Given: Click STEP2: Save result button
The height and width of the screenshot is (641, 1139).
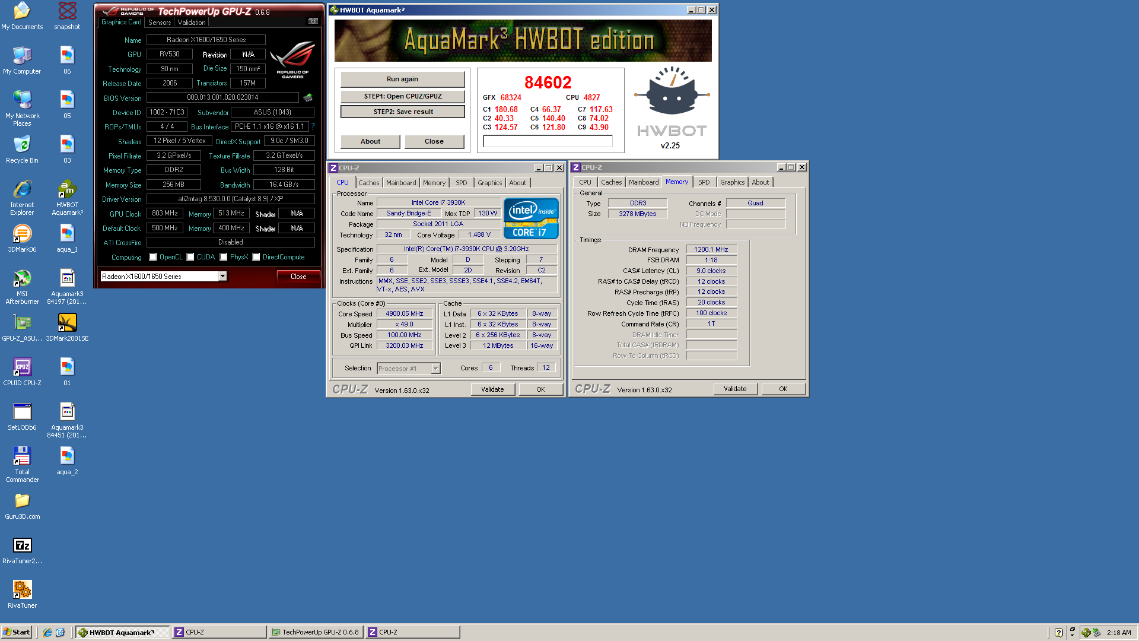Looking at the screenshot, I should 402,112.
